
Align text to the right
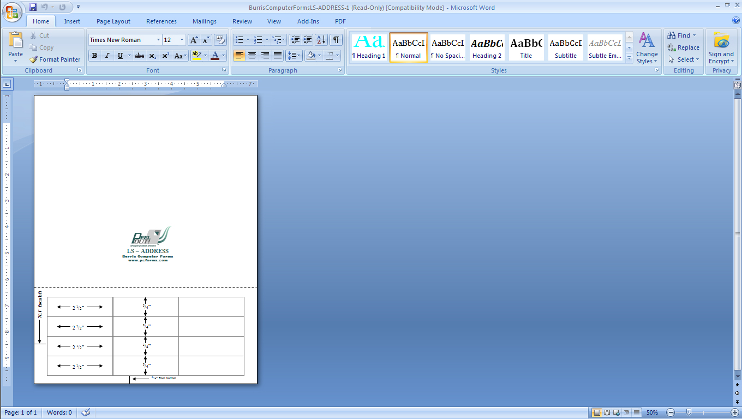[x=265, y=56]
